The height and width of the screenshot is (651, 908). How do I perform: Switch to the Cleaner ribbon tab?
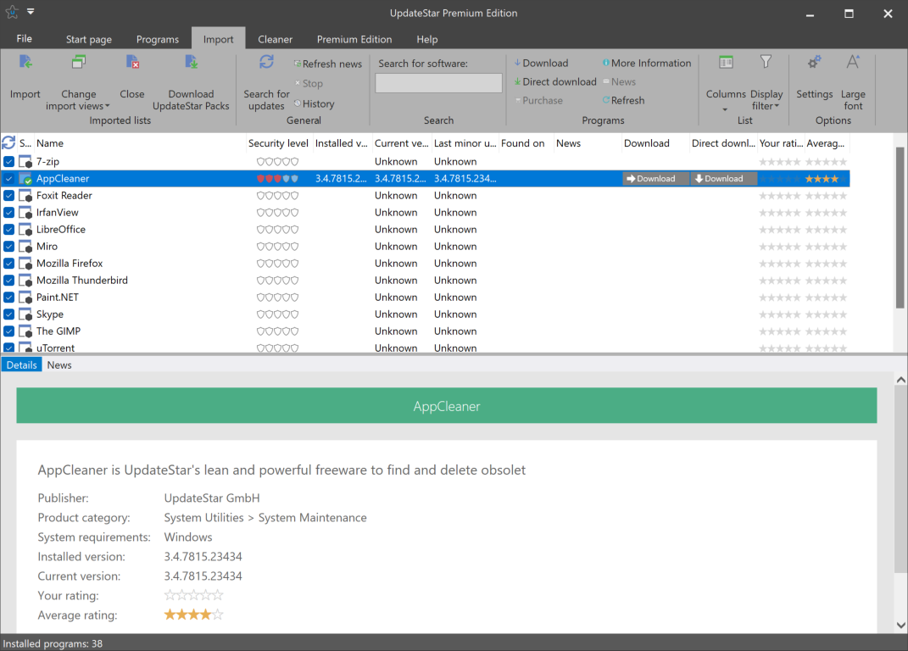275,39
